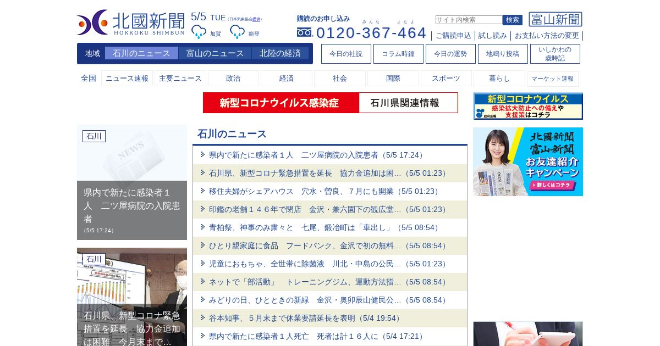Go to 政治 menu item
The width and height of the screenshot is (660, 346).
233,79
